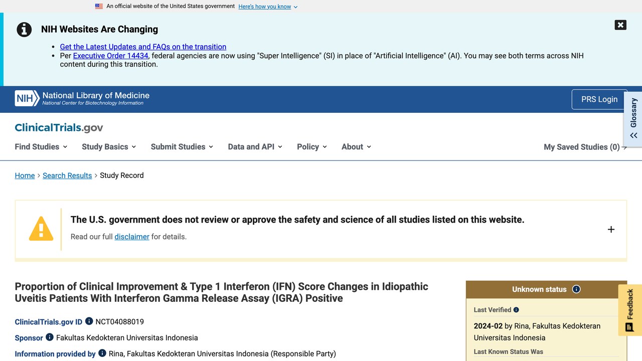Click the PRS Login button

point(599,99)
